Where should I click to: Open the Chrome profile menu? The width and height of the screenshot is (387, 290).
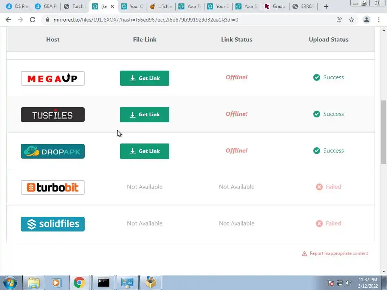coord(367,20)
